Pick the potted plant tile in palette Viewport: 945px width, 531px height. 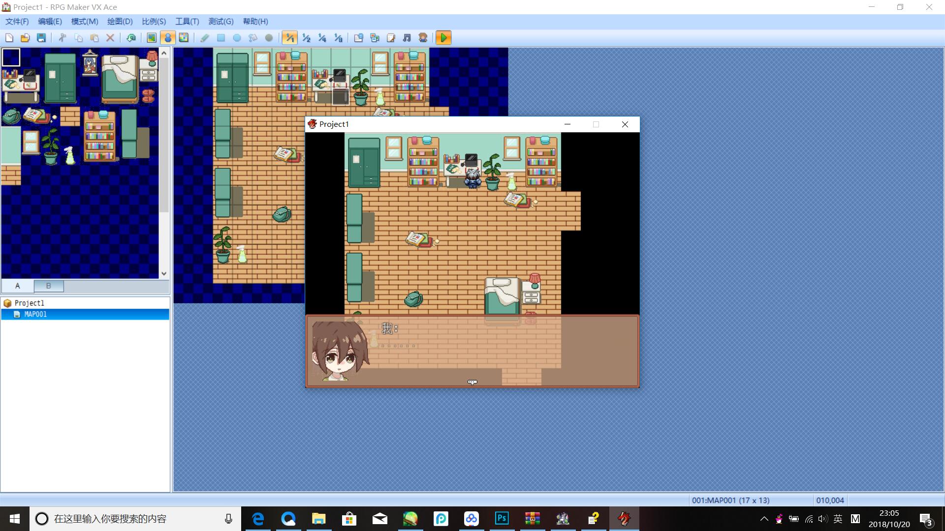[x=50, y=146]
